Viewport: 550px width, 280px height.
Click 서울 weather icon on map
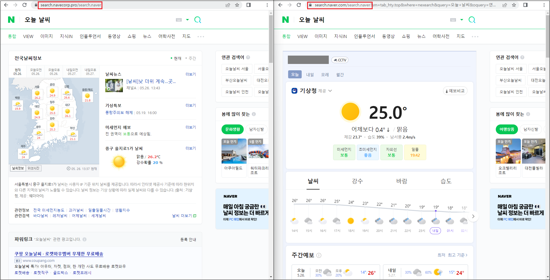[x=37, y=94]
